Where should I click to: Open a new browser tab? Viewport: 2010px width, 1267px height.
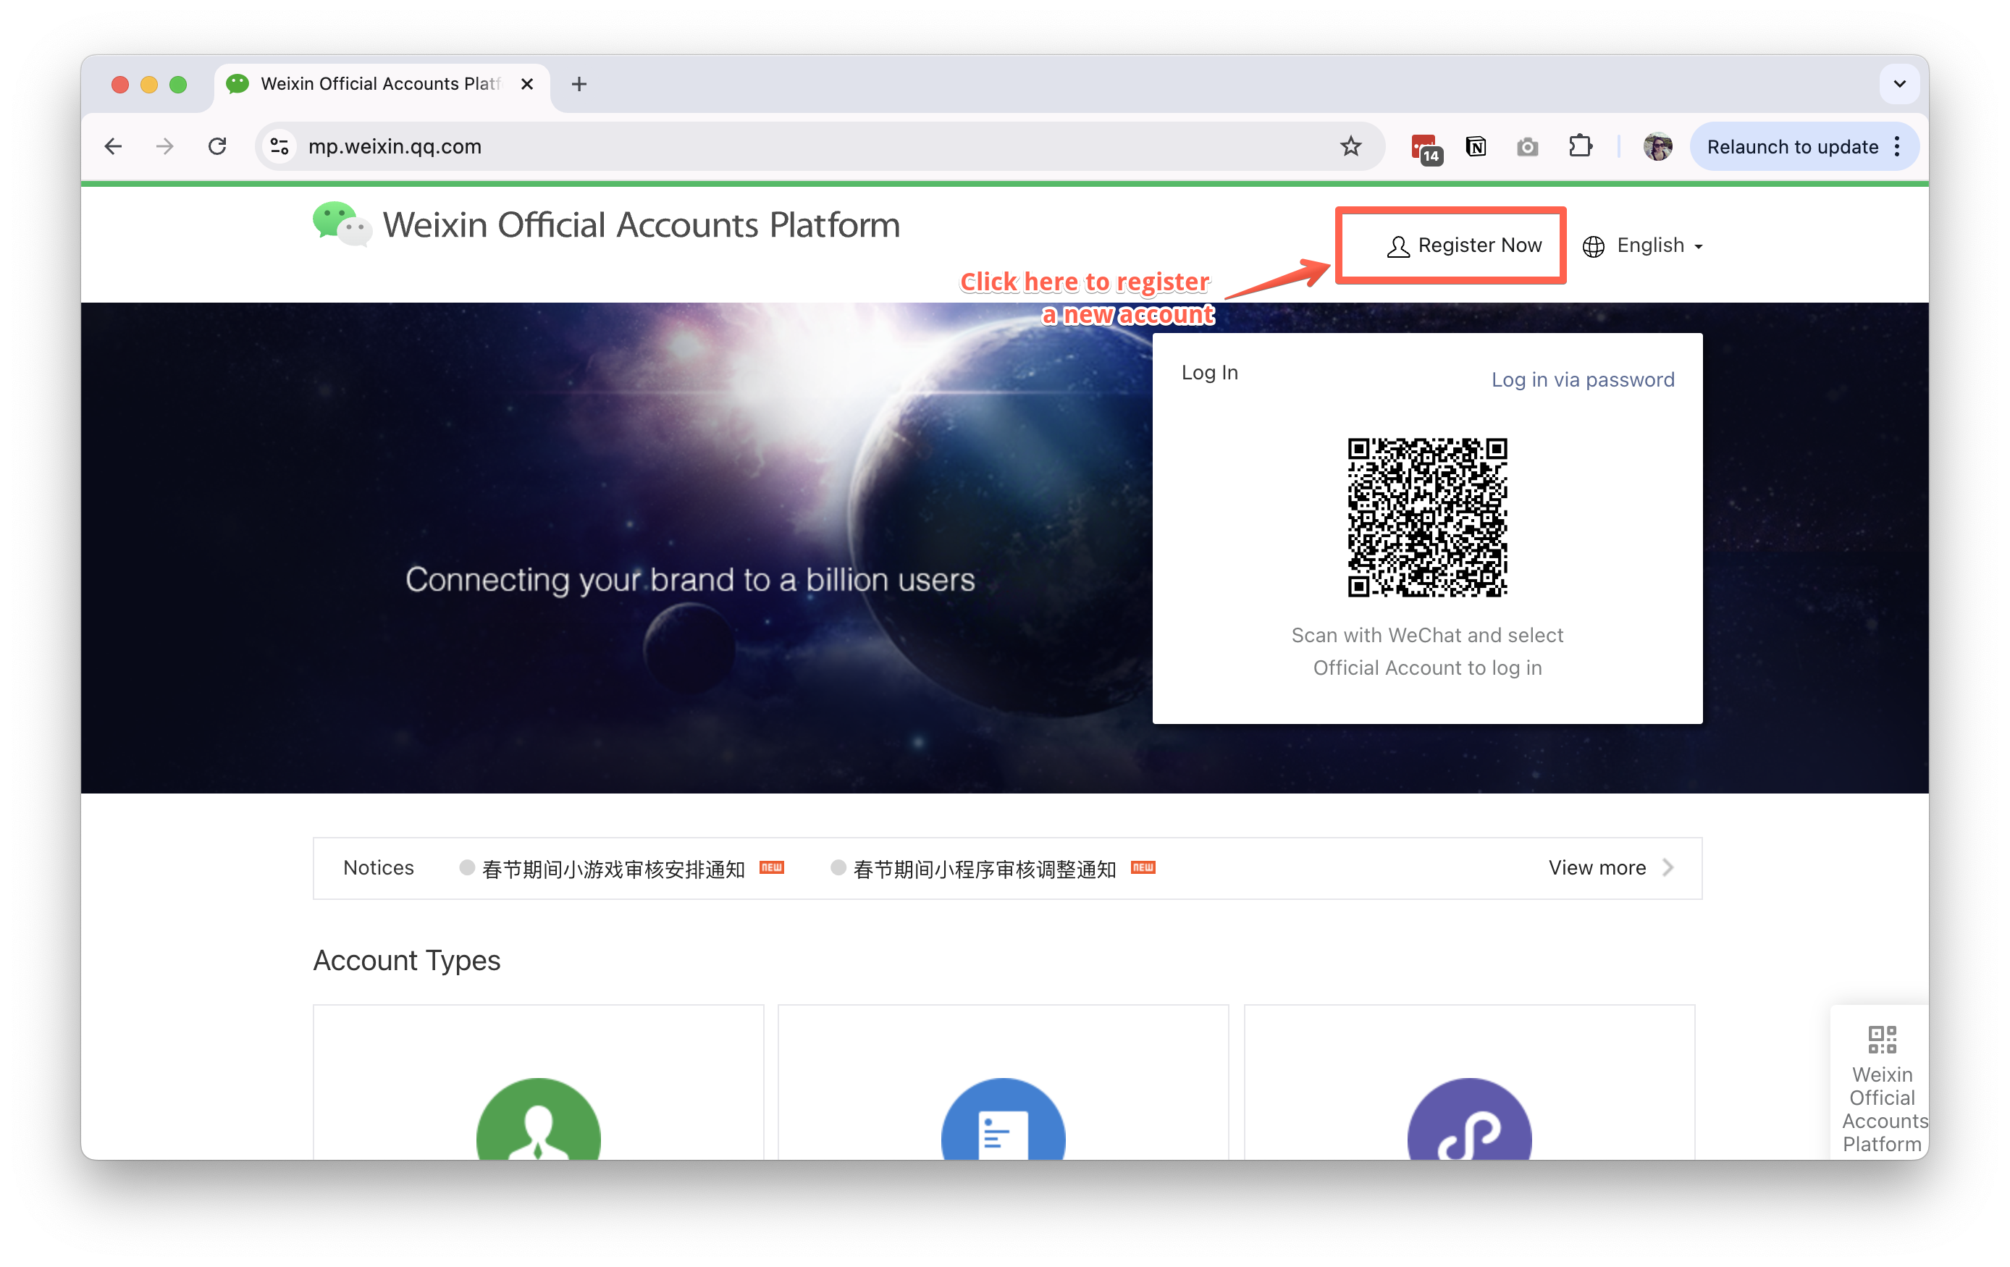pos(579,83)
